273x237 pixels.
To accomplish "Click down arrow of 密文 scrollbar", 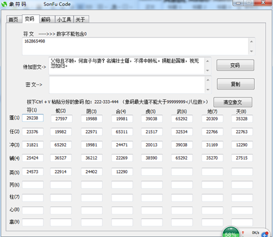I will pos(208,89).
